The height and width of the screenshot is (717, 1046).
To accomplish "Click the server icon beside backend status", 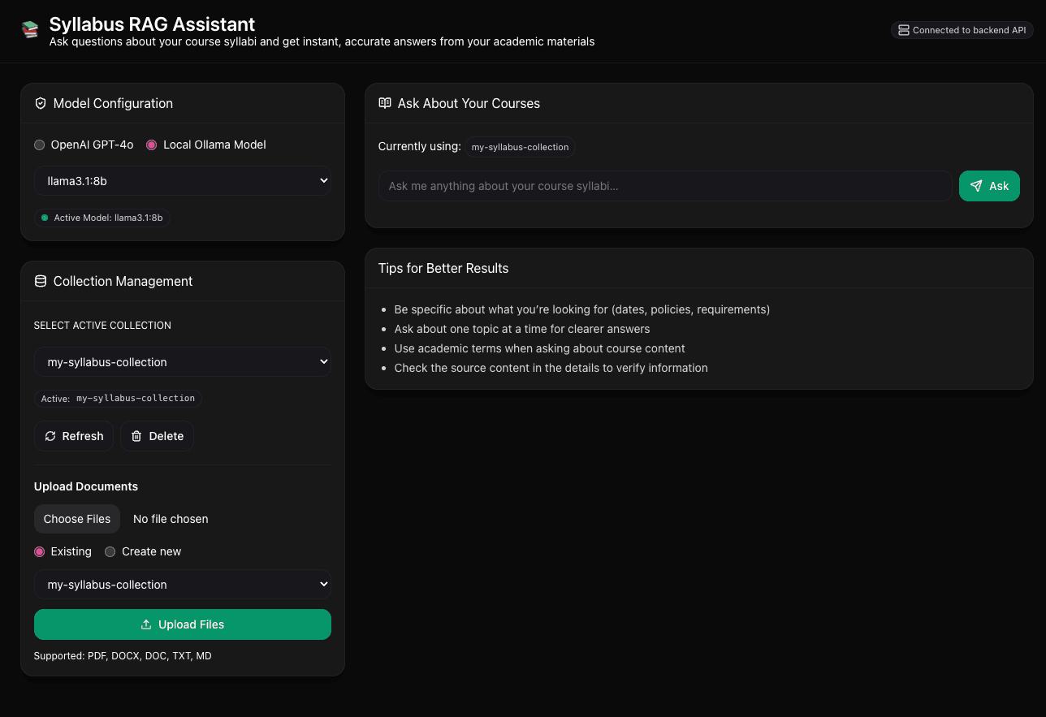I will pyautogui.click(x=903, y=30).
